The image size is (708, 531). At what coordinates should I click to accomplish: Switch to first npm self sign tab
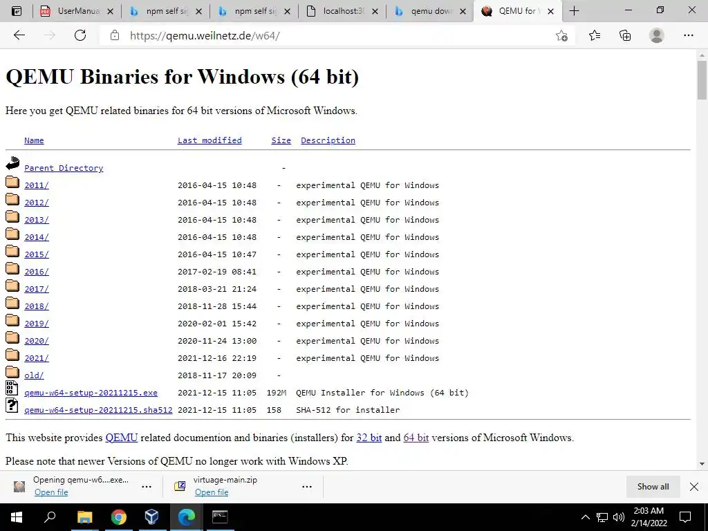click(x=165, y=11)
